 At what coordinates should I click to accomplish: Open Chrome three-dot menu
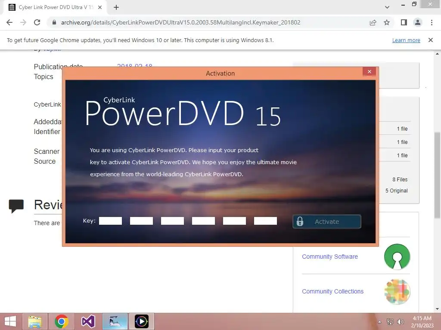[432, 22]
